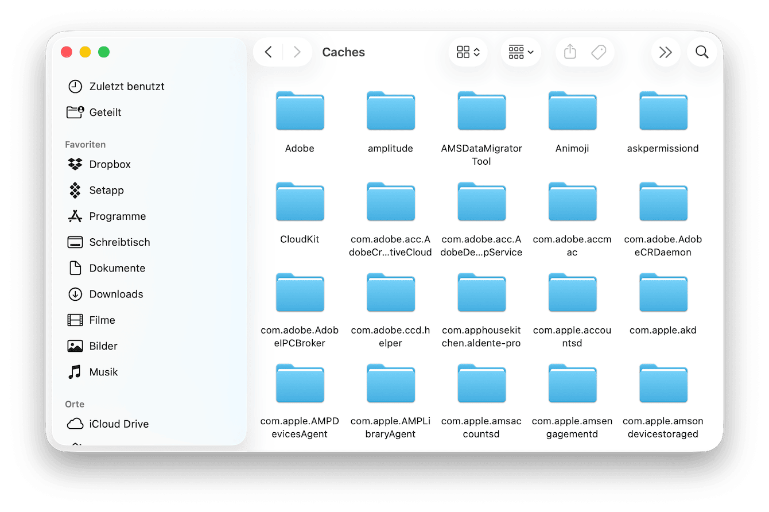
Task: Open the grouping options dropdown
Action: coord(521,52)
